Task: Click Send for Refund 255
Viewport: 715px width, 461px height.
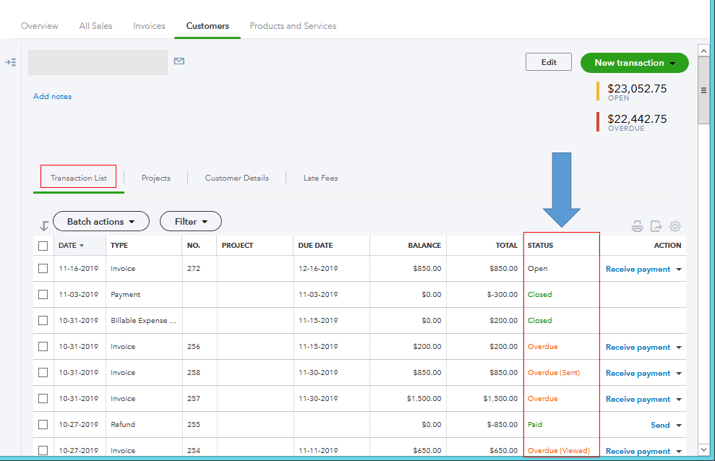Action: pyautogui.click(x=660, y=425)
